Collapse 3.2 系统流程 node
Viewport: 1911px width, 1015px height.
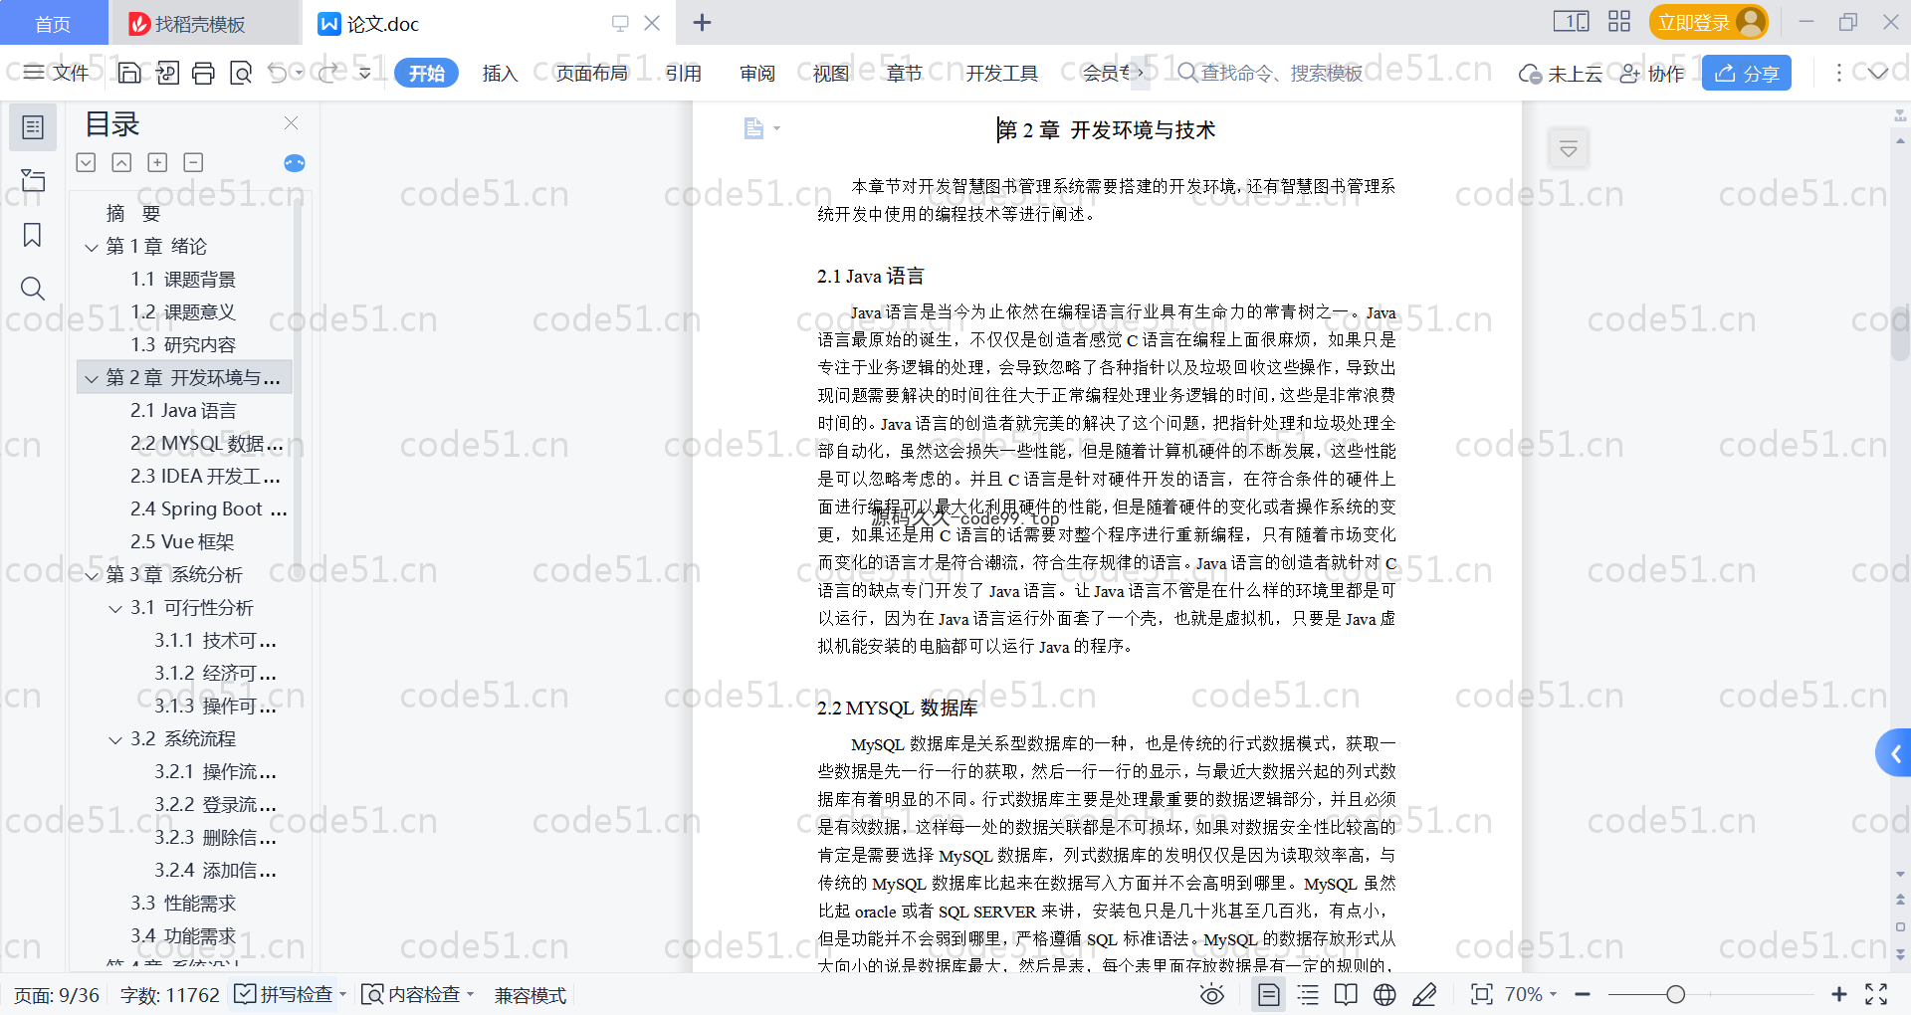115,739
